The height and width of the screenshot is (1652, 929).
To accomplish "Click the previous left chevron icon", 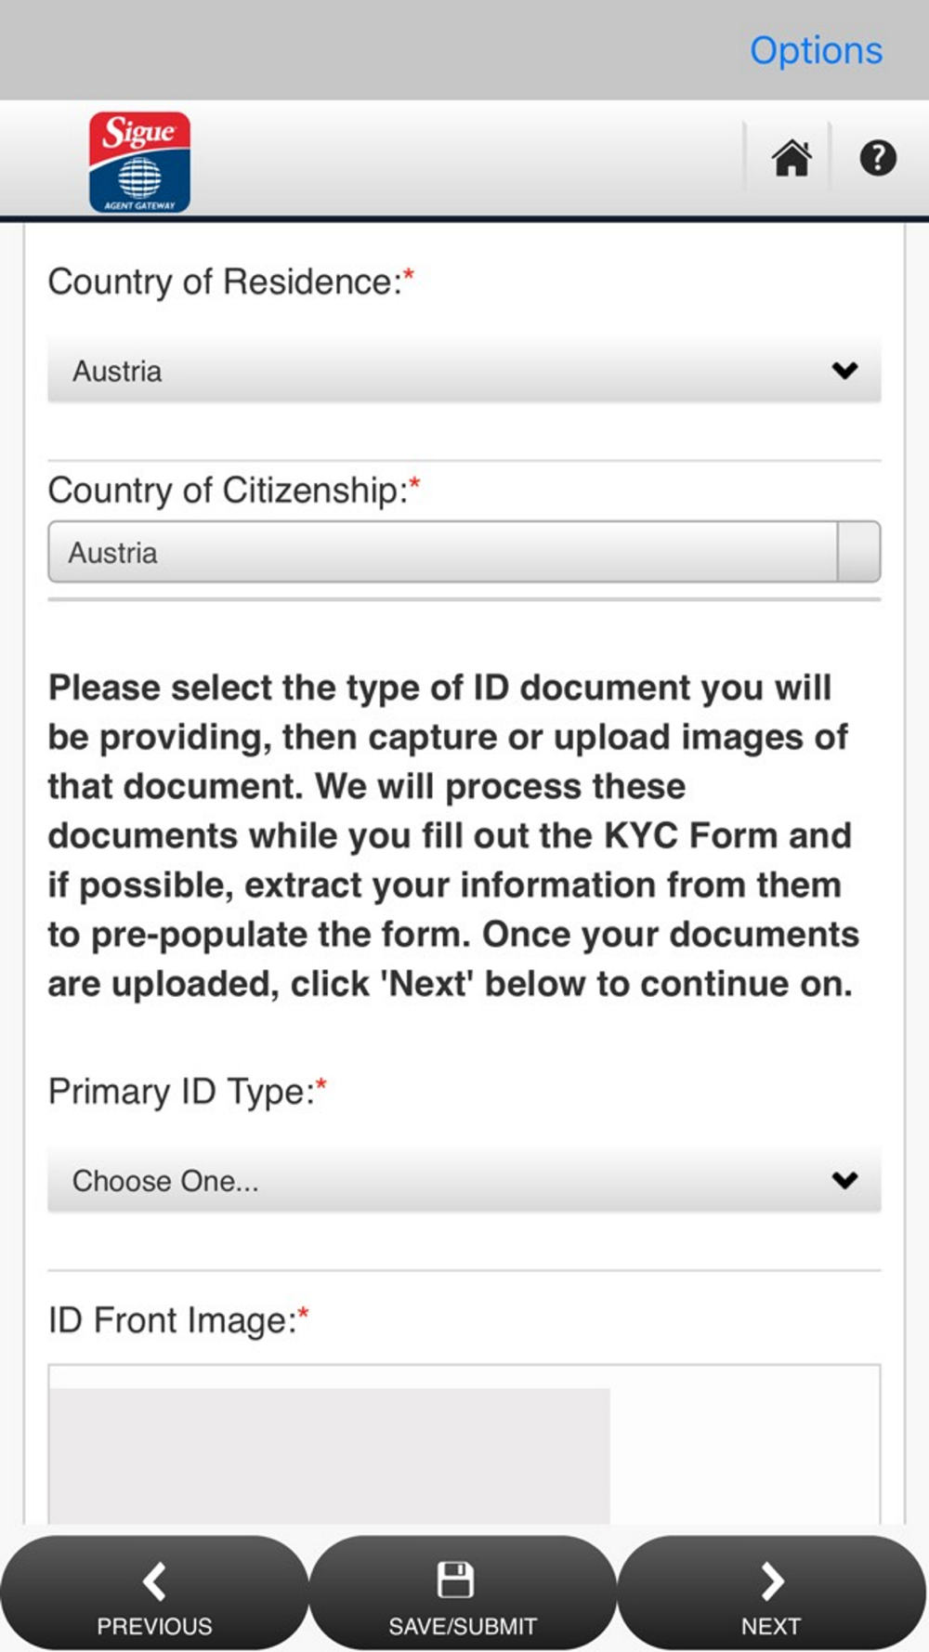I will pos(154,1580).
